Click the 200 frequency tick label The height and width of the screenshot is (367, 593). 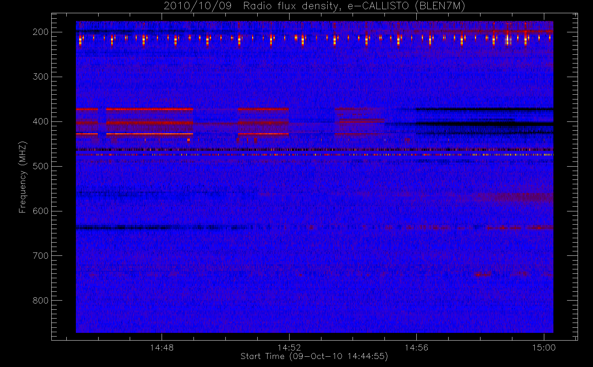tap(41, 32)
